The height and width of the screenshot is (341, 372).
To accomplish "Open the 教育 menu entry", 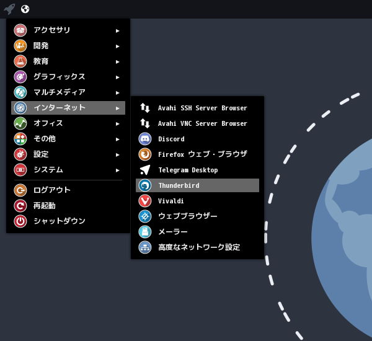I will tap(68, 61).
